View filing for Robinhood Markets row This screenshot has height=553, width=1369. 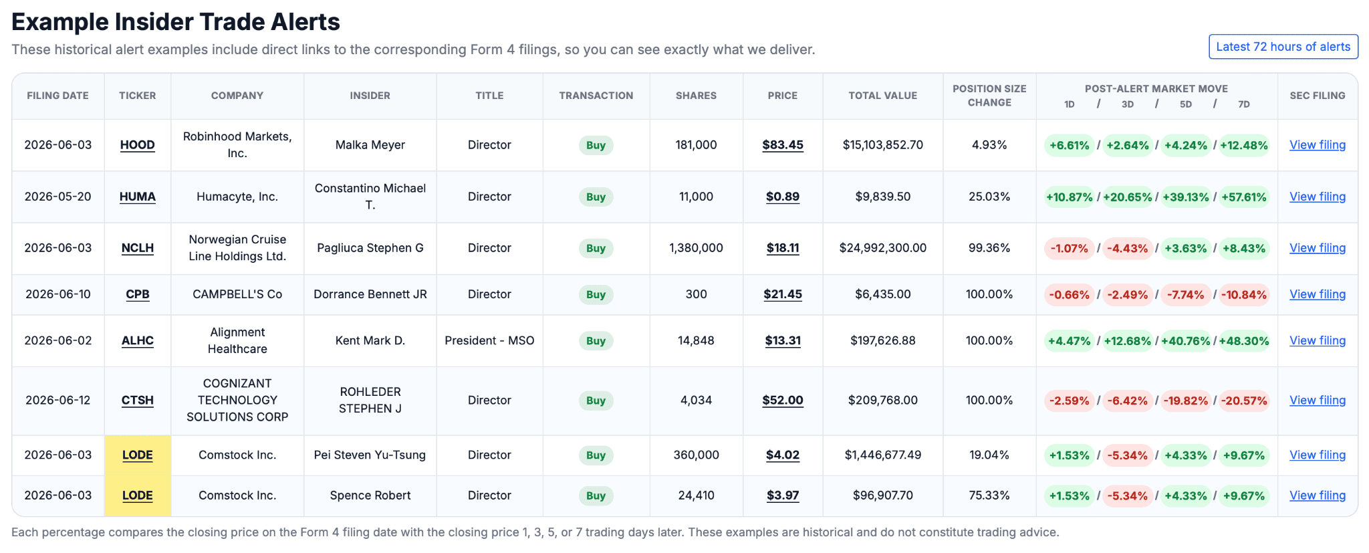(x=1318, y=145)
